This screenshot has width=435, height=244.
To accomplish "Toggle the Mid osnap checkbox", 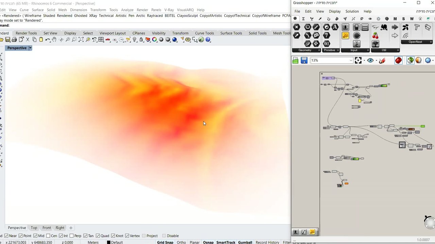I will (x=35, y=236).
